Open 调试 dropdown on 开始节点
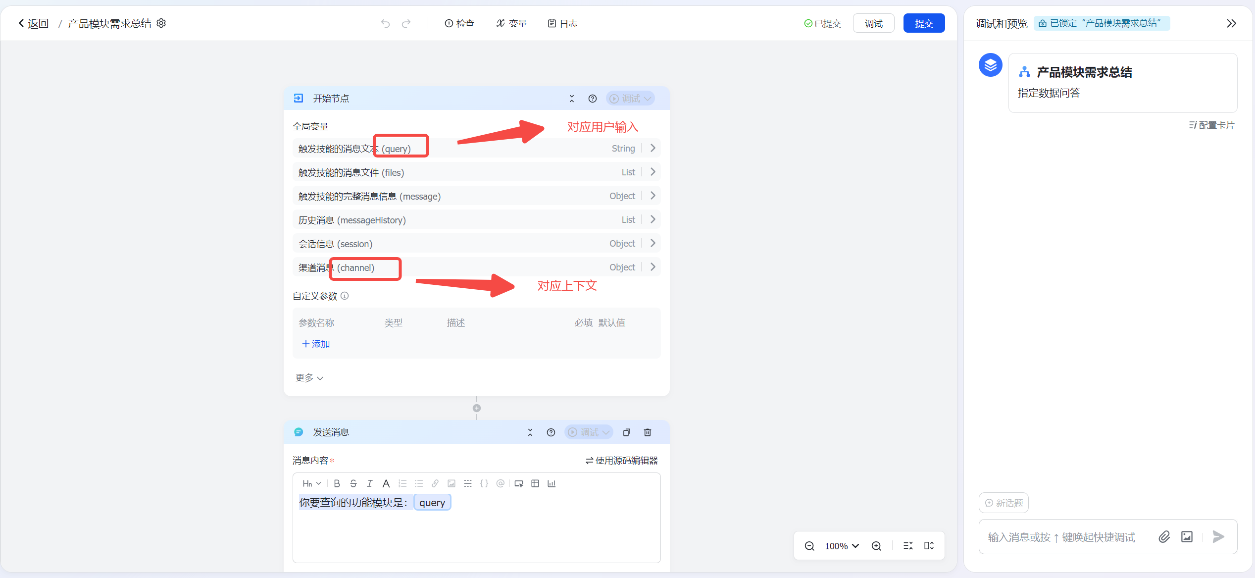The height and width of the screenshot is (578, 1255). 630,99
